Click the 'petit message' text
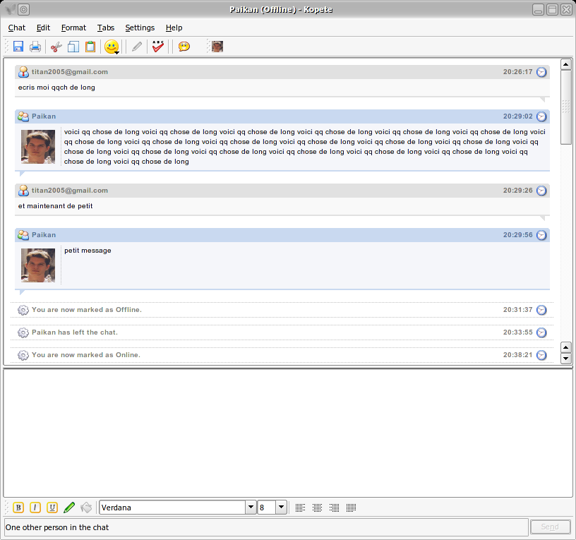This screenshot has width=576, height=540. tap(88, 251)
